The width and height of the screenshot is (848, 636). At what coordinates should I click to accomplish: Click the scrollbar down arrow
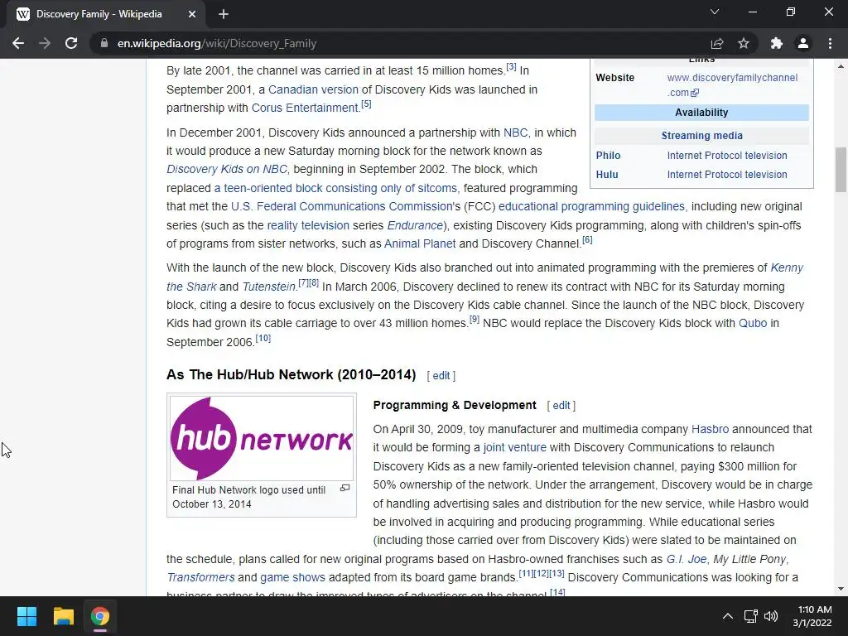(841, 589)
